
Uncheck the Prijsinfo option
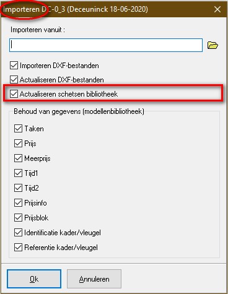pos(18,203)
